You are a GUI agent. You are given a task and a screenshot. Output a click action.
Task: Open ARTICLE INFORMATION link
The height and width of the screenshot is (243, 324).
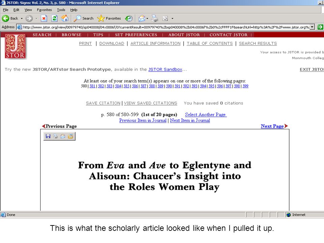155,44
